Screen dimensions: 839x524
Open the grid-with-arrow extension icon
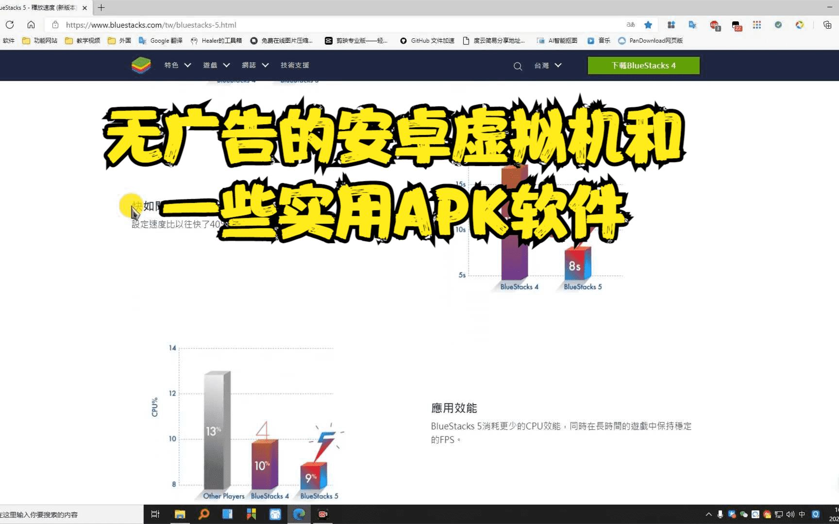click(x=671, y=25)
